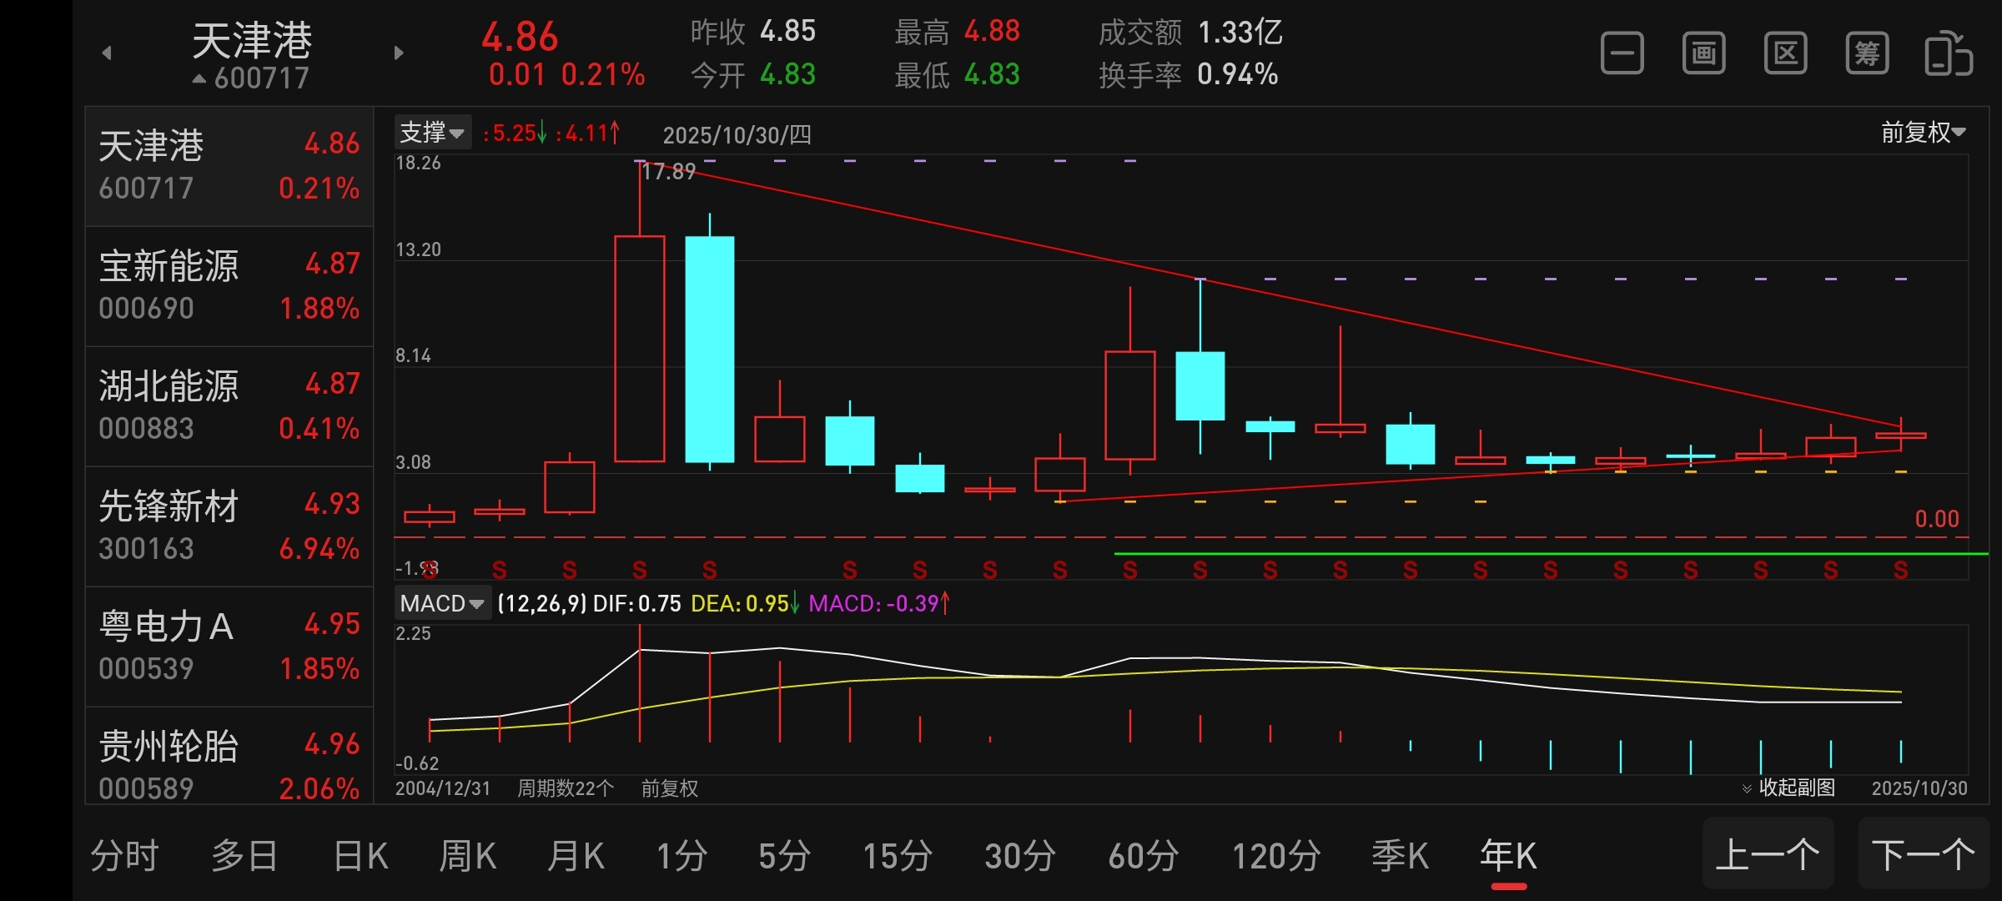Toggle the 筹 chip distribution icon
This screenshot has height=901, width=2002.
1866,54
